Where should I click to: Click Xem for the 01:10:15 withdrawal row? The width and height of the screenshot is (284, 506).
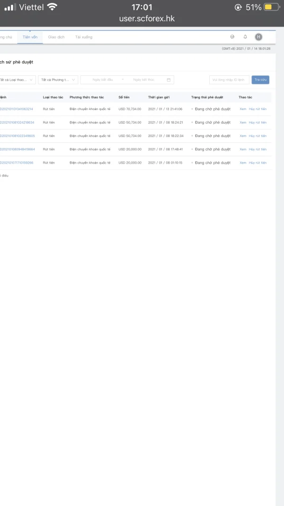pyautogui.click(x=243, y=163)
